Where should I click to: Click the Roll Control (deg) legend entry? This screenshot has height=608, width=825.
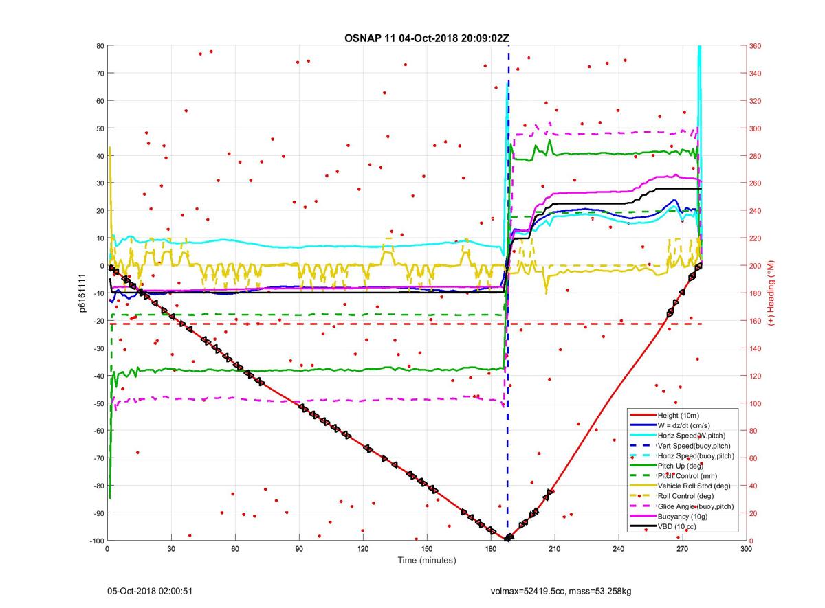click(x=685, y=495)
